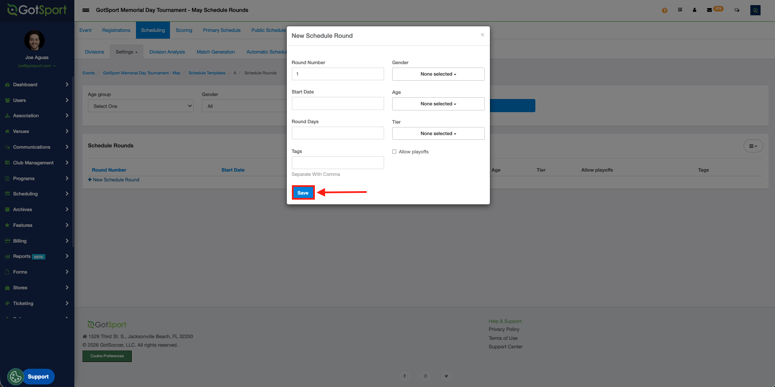Open the Gender None selected dropdown
This screenshot has height=387, width=775.
point(438,74)
